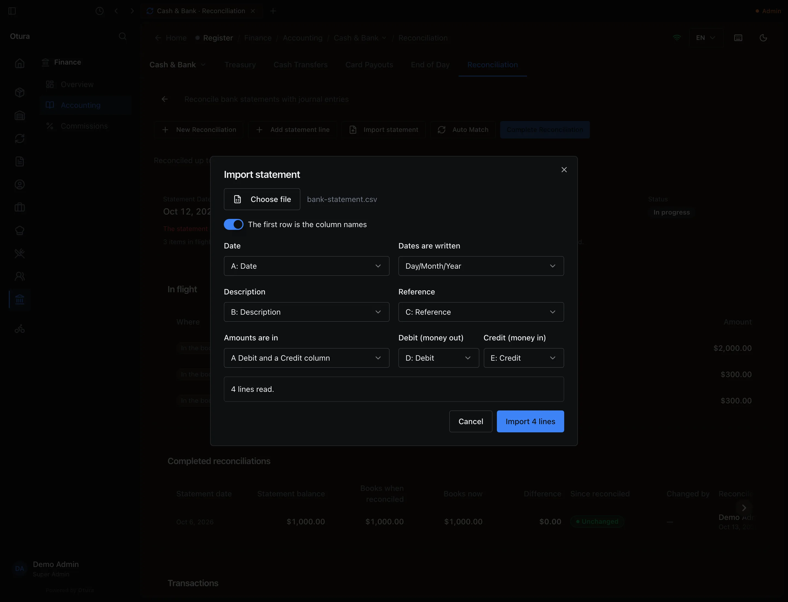Open the history clock icon
Screen dimensions: 788x602
click(x=100, y=11)
